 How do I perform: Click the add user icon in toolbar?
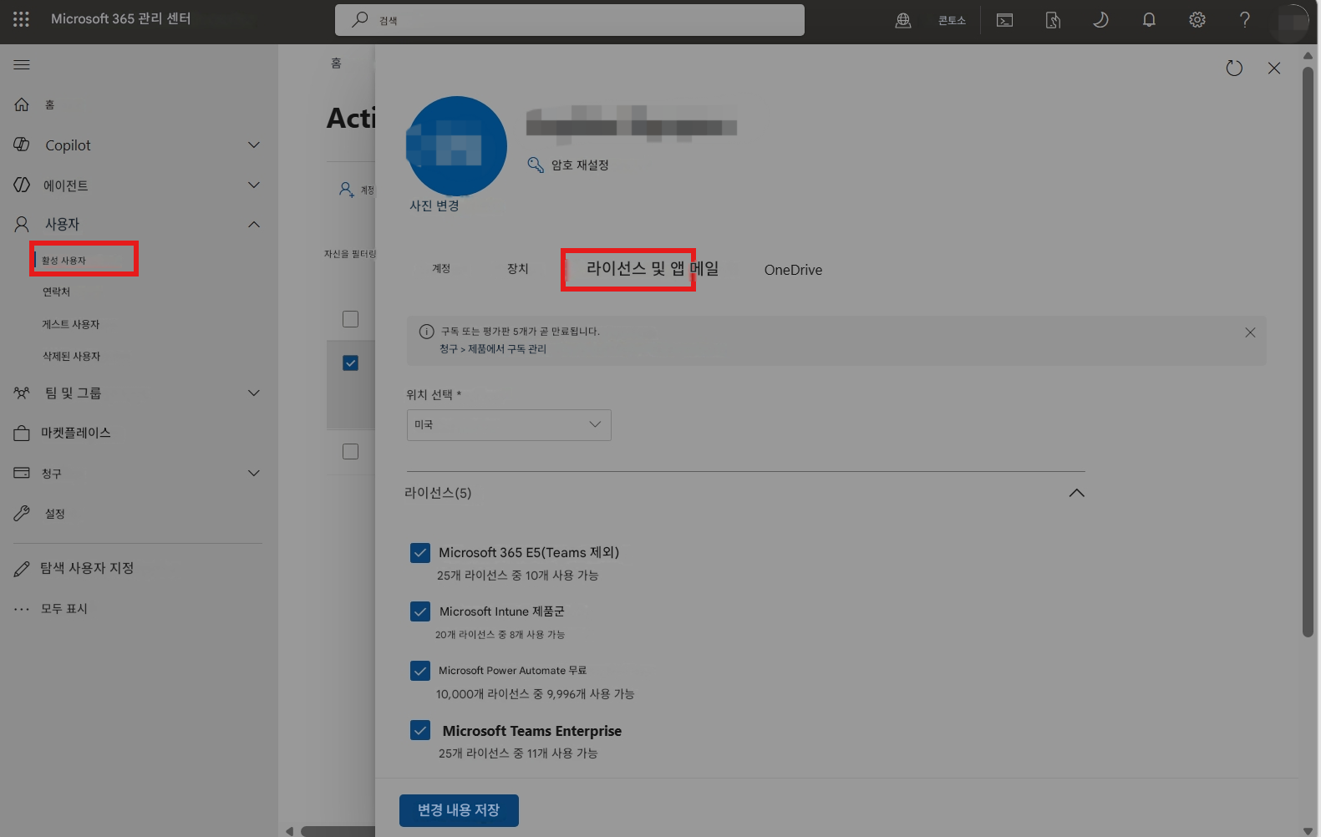click(347, 190)
